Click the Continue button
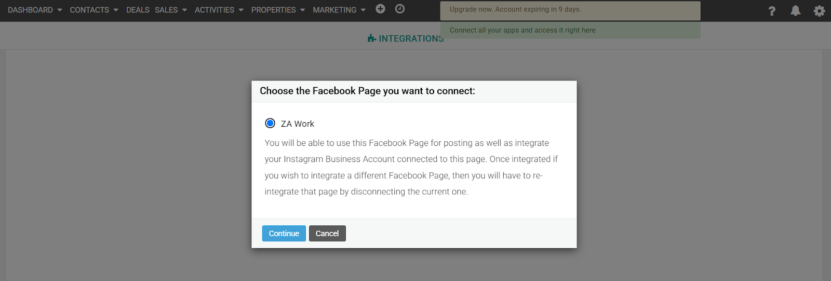This screenshot has height=281, width=831. [284, 234]
